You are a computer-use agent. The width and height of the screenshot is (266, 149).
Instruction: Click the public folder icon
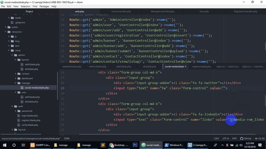(9, 27)
